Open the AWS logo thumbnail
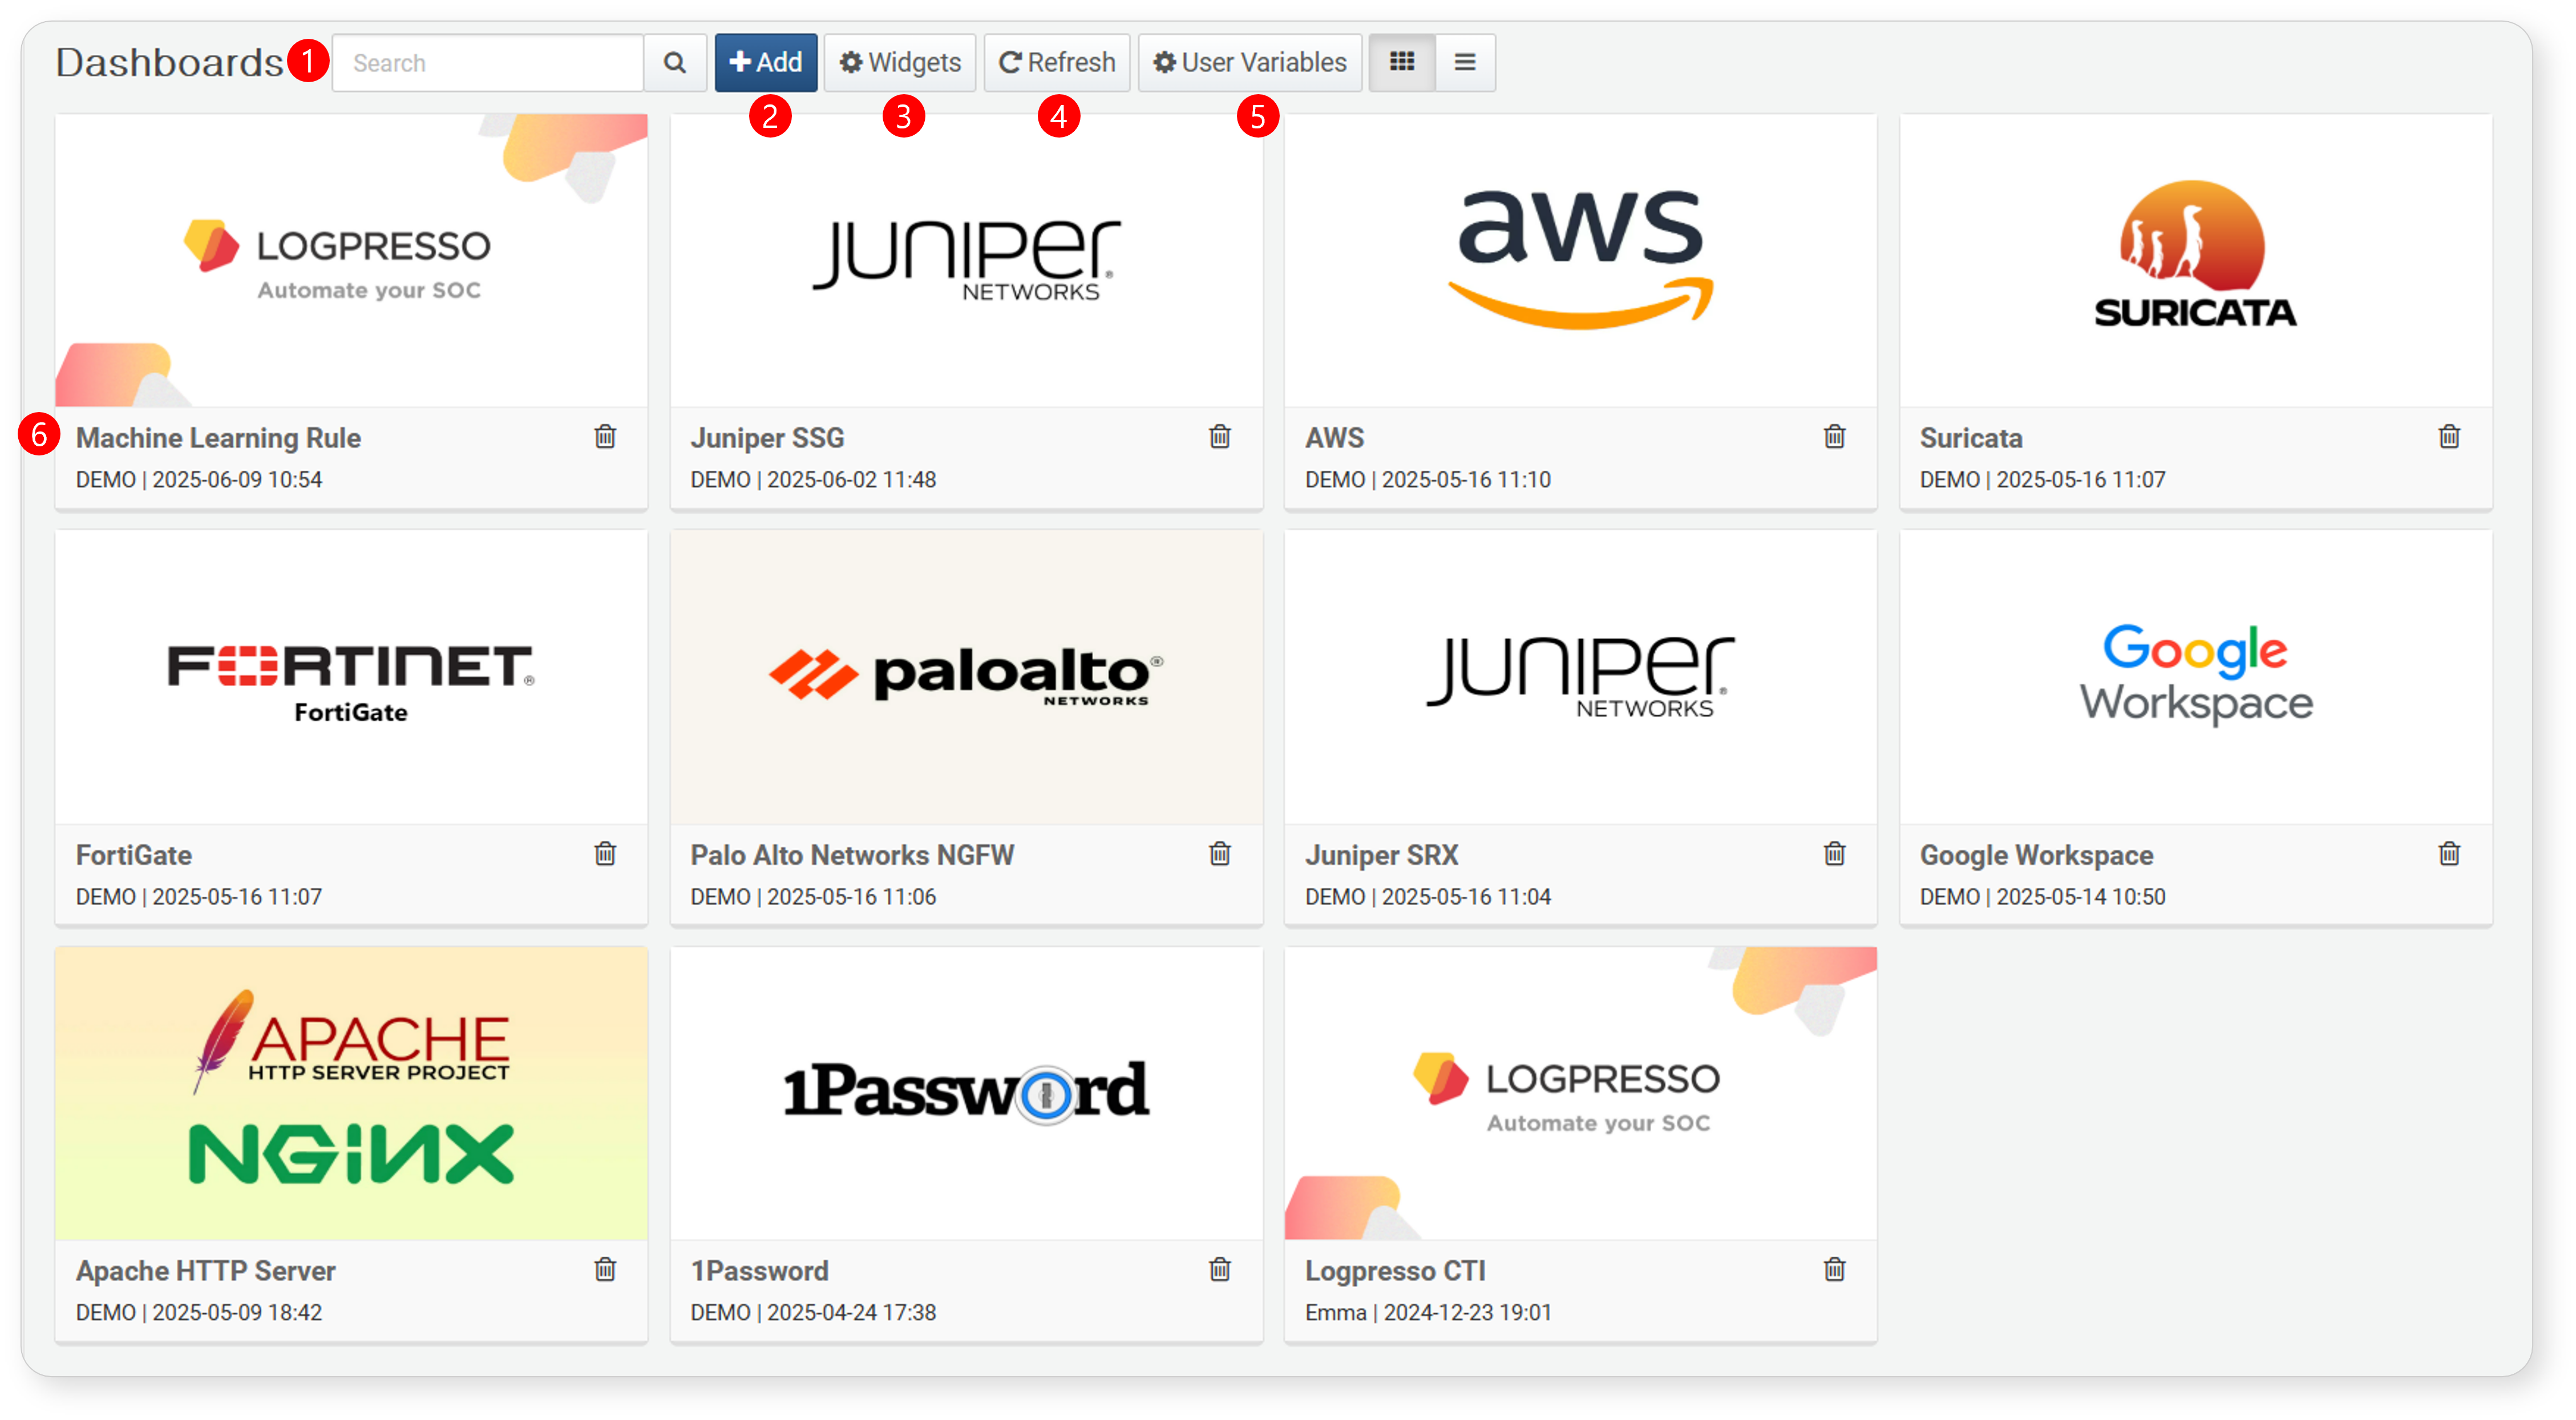This screenshot has height=1420, width=2576. [1581, 260]
